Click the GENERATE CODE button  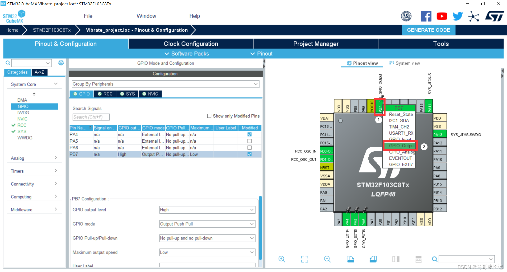tap(428, 30)
